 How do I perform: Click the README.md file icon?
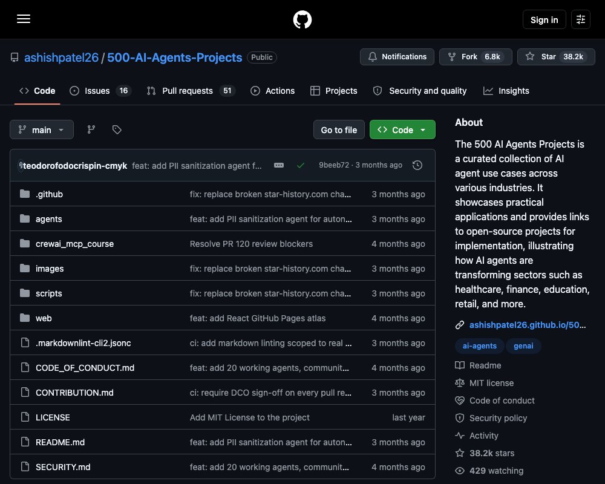(x=25, y=442)
